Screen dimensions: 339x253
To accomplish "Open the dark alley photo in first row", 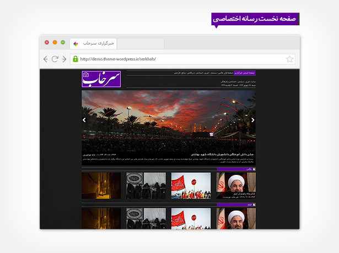I will 101,186.
